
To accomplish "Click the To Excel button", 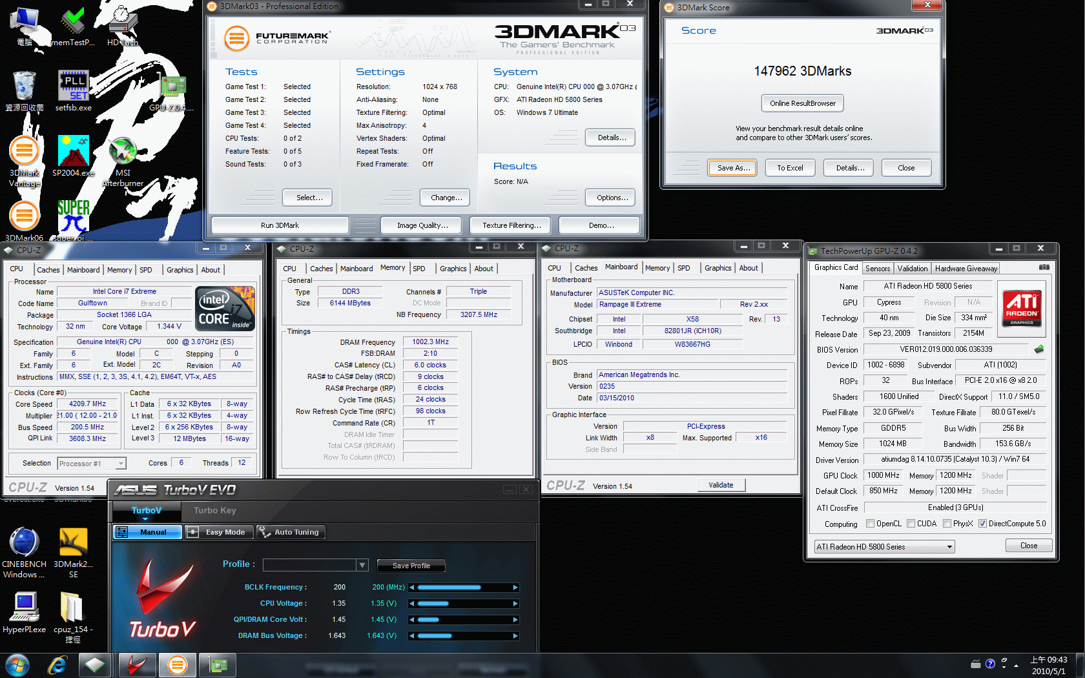I will [x=790, y=168].
